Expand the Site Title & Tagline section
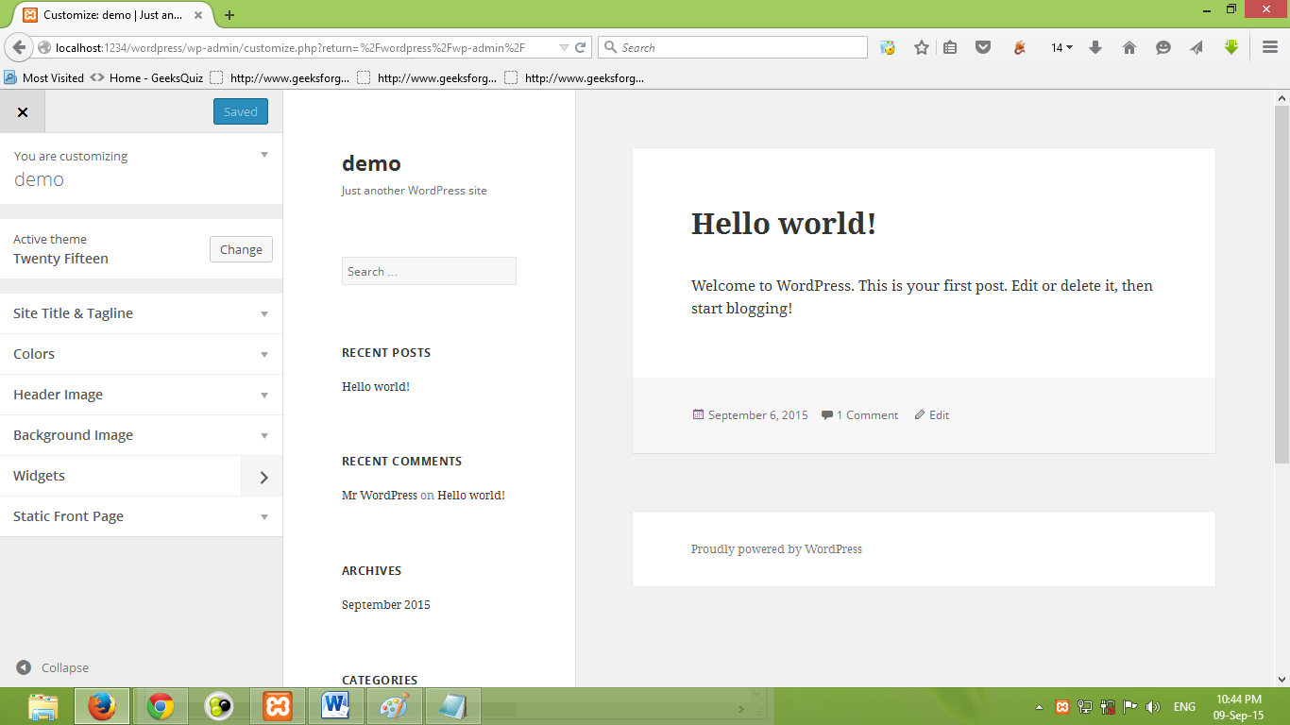Image resolution: width=1290 pixels, height=725 pixels. 141,313
